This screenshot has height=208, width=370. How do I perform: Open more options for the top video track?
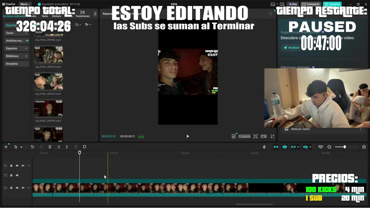tap(28, 166)
